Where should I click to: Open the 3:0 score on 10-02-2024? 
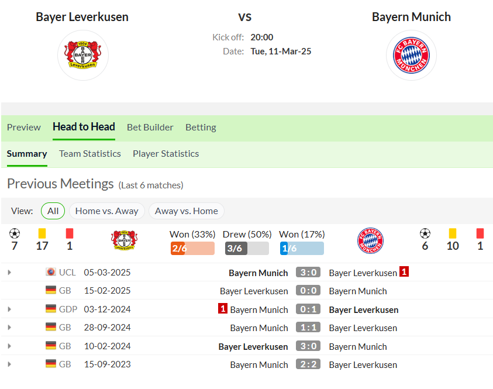pyautogui.click(x=308, y=346)
